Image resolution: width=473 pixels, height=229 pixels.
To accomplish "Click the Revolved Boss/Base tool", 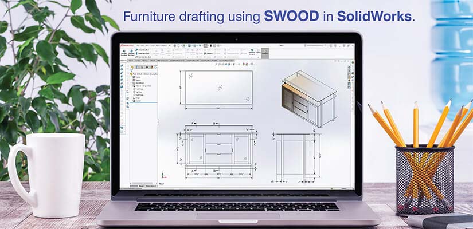I will 131,53.
